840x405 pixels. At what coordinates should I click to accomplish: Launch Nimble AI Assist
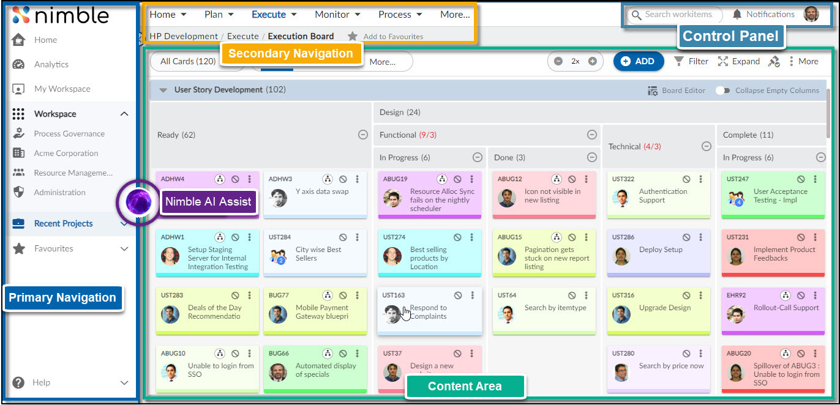tap(139, 201)
